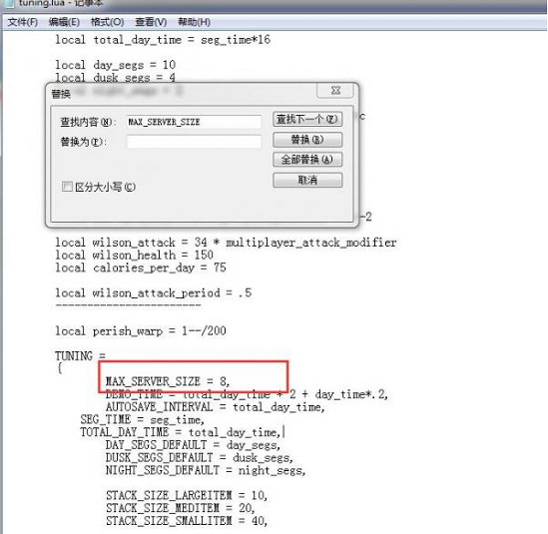Open the 格式(O) menu
The width and height of the screenshot is (548, 534).
click(107, 22)
